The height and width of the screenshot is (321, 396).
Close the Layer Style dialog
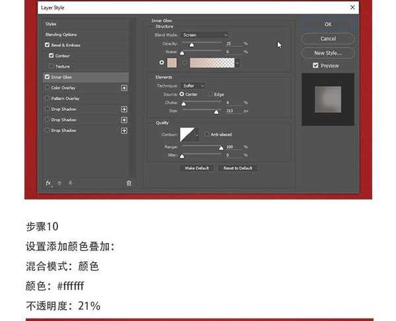(352, 7)
